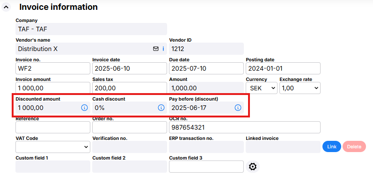Click into the Invoice date field
The image size is (373, 175).
coord(130,68)
